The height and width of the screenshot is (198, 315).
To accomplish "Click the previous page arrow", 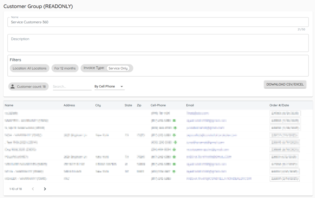I will point(33,189).
